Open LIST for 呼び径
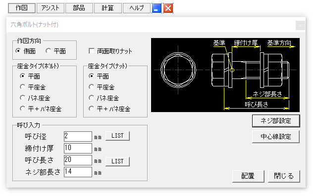This screenshot has height=196, width=317. pyautogui.click(x=117, y=136)
